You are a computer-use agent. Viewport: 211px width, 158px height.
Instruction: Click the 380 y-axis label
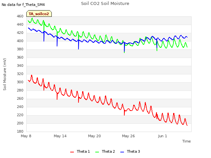[20, 49]
